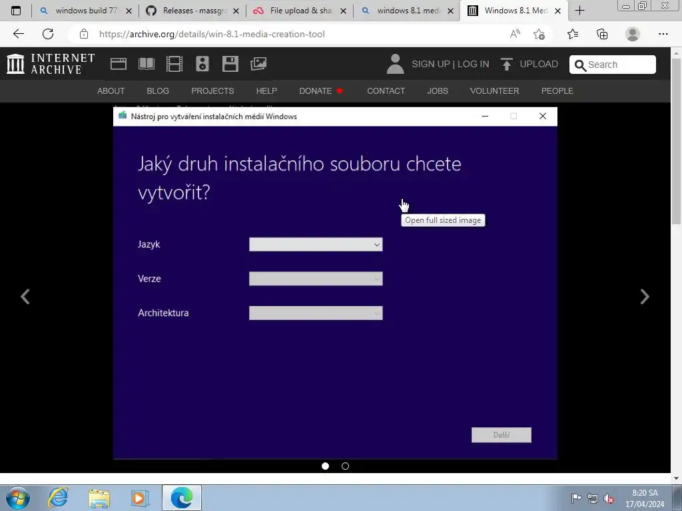Open Windows Media Player from taskbar

[x=140, y=498]
